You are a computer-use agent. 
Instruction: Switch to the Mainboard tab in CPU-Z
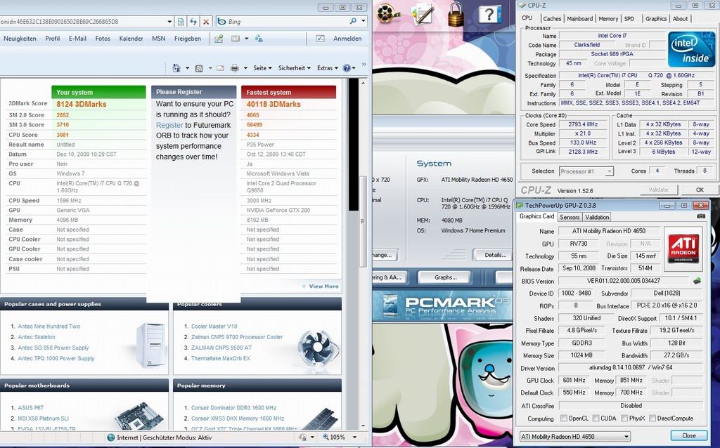click(x=580, y=19)
